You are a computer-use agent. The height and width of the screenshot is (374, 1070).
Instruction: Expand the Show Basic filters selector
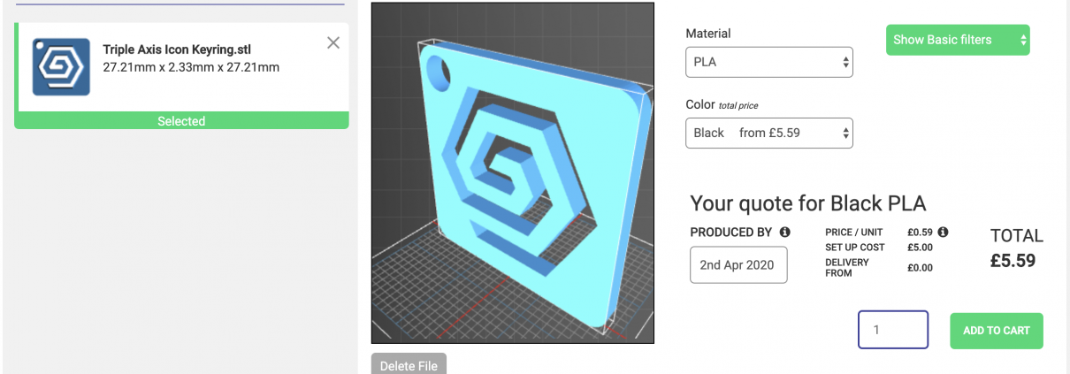coord(957,40)
